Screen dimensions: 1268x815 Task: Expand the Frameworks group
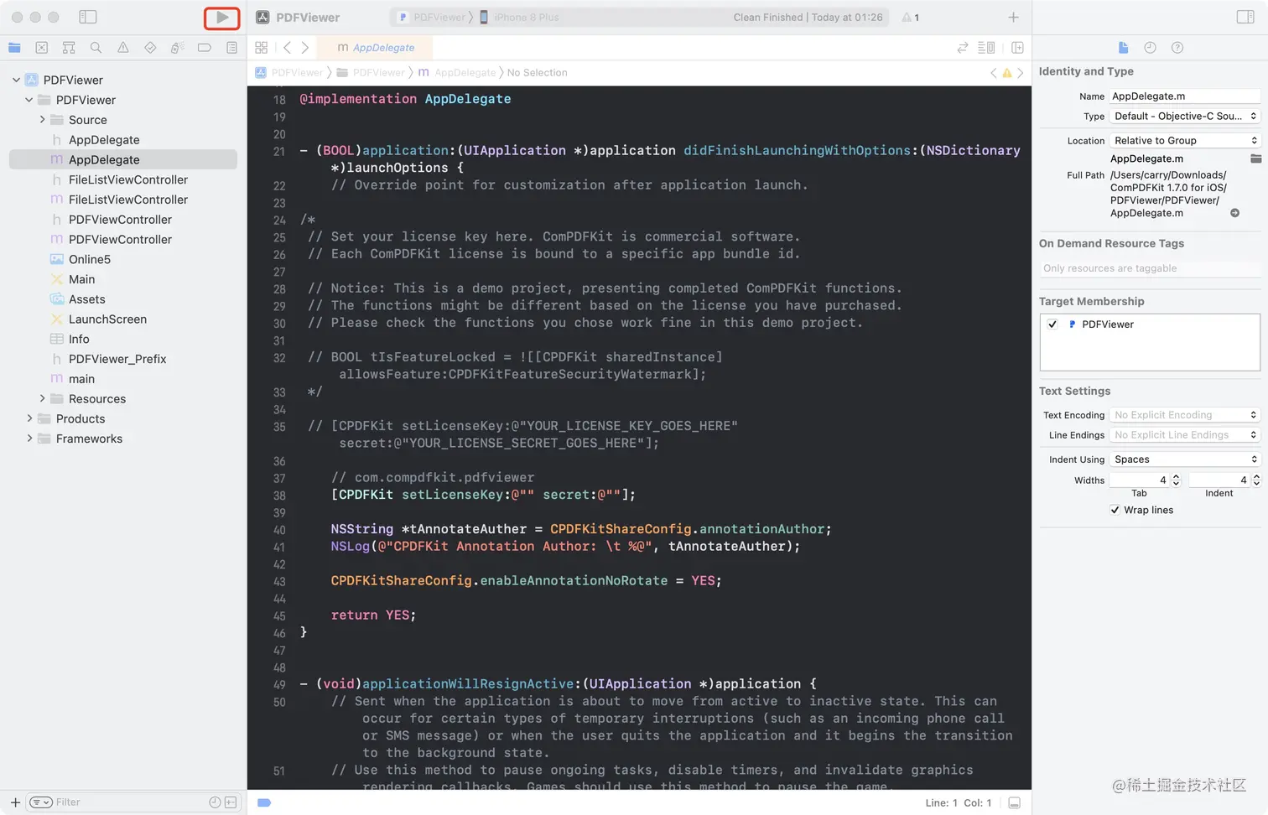point(29,439)
